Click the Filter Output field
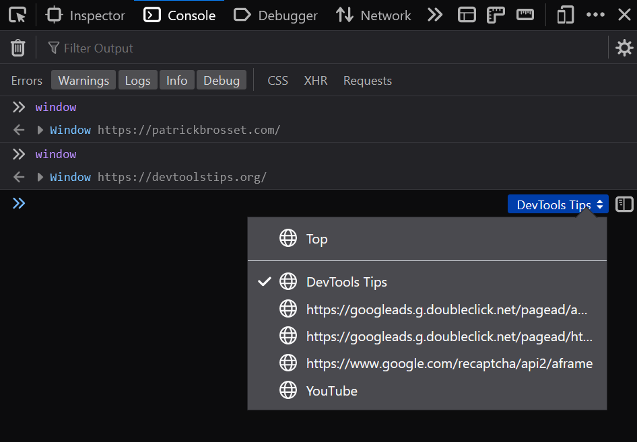The width and height of the screenshot is (637, 442). (99, 47)
